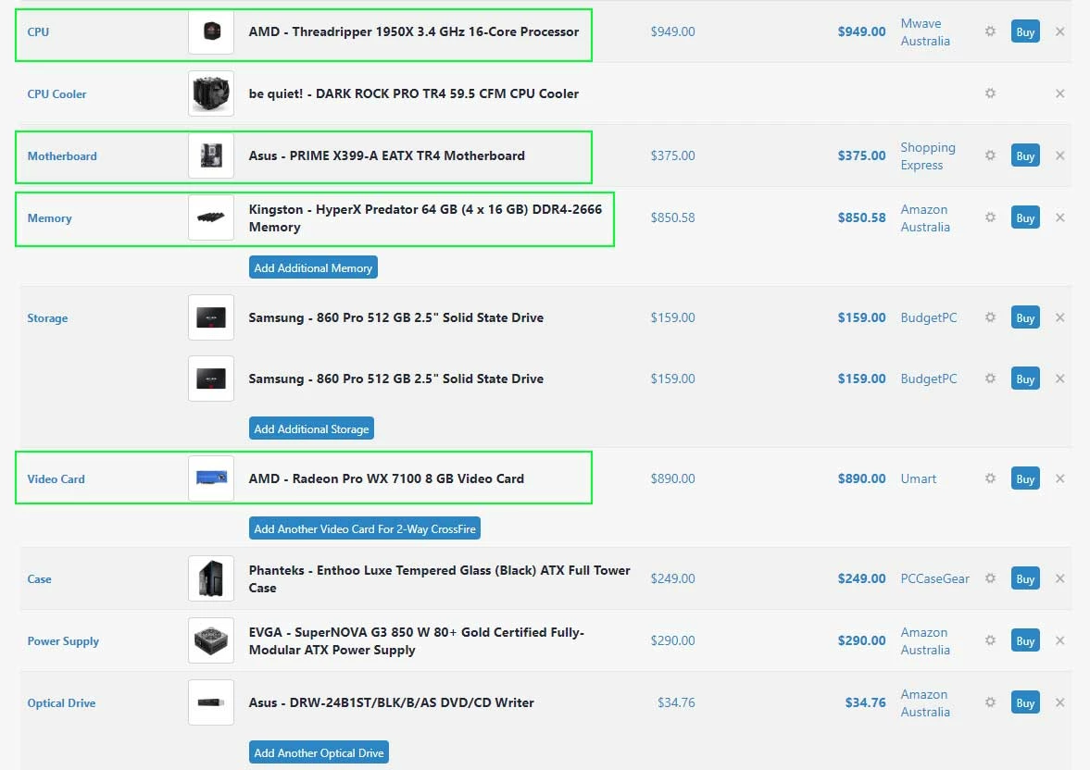This screenshot has height=770, width=1090.
Task: Open Mwave Australia merchant link
Action: coord(925,32)
